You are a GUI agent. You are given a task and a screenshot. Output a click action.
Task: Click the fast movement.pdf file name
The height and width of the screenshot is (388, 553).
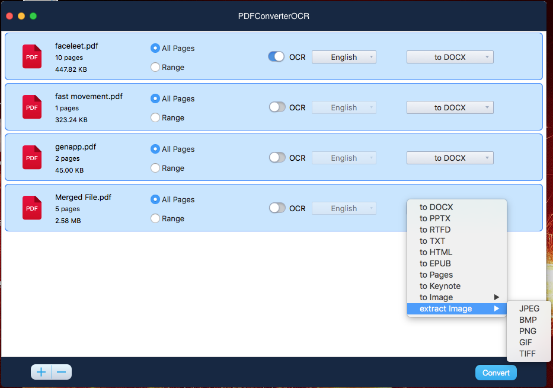[x=89, y=96]
